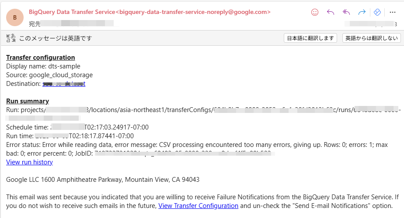This screenshot has width=404, height=218.
Task: Forward this message using the blue arrow
Action: click(x=362, y=12)
